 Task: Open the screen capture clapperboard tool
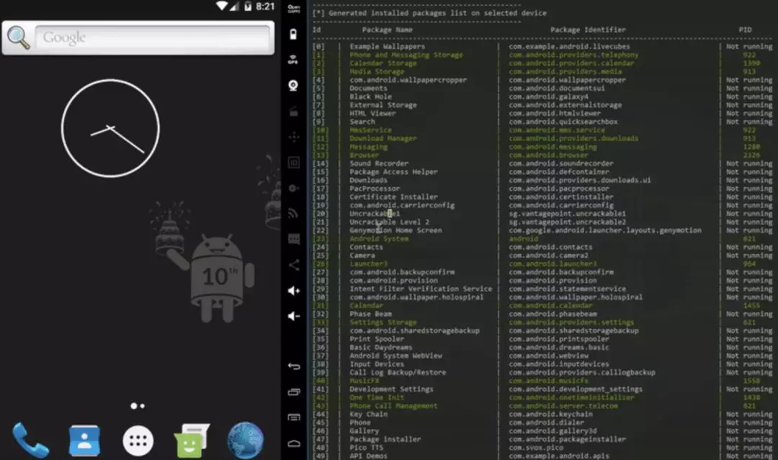(x=294, y=112)
